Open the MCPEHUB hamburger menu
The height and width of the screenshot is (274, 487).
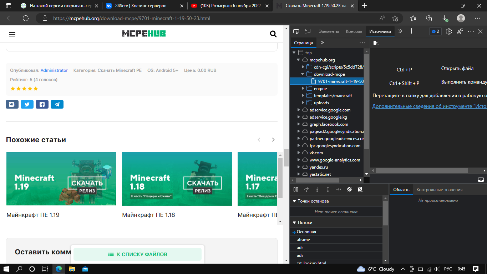(12, 34)
